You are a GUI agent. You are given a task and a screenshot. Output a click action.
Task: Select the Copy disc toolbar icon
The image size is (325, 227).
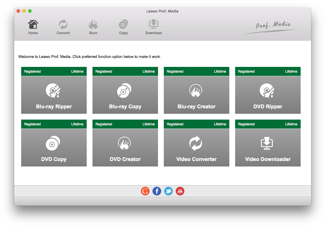(x=123, y=25)
